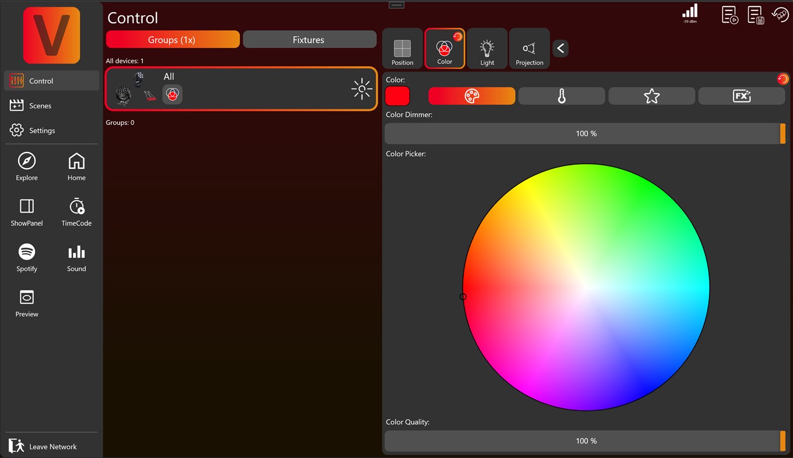Select the star favorites color tab
This screenshot has height=458, width=793.
click(651, 96)
